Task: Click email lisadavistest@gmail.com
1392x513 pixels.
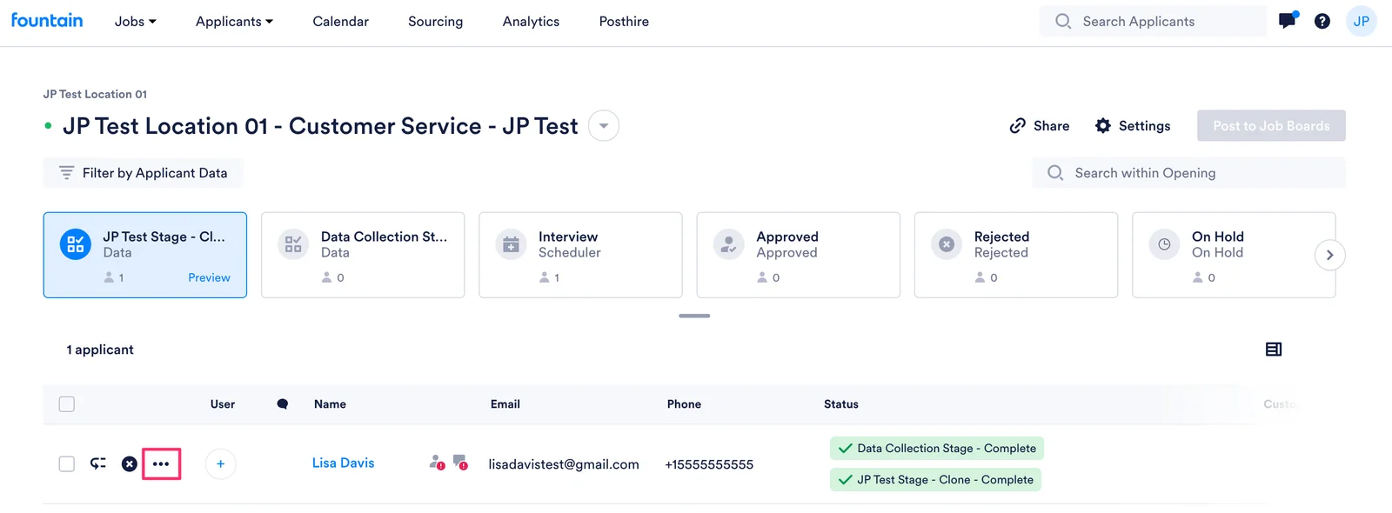Action: [564, 464]
